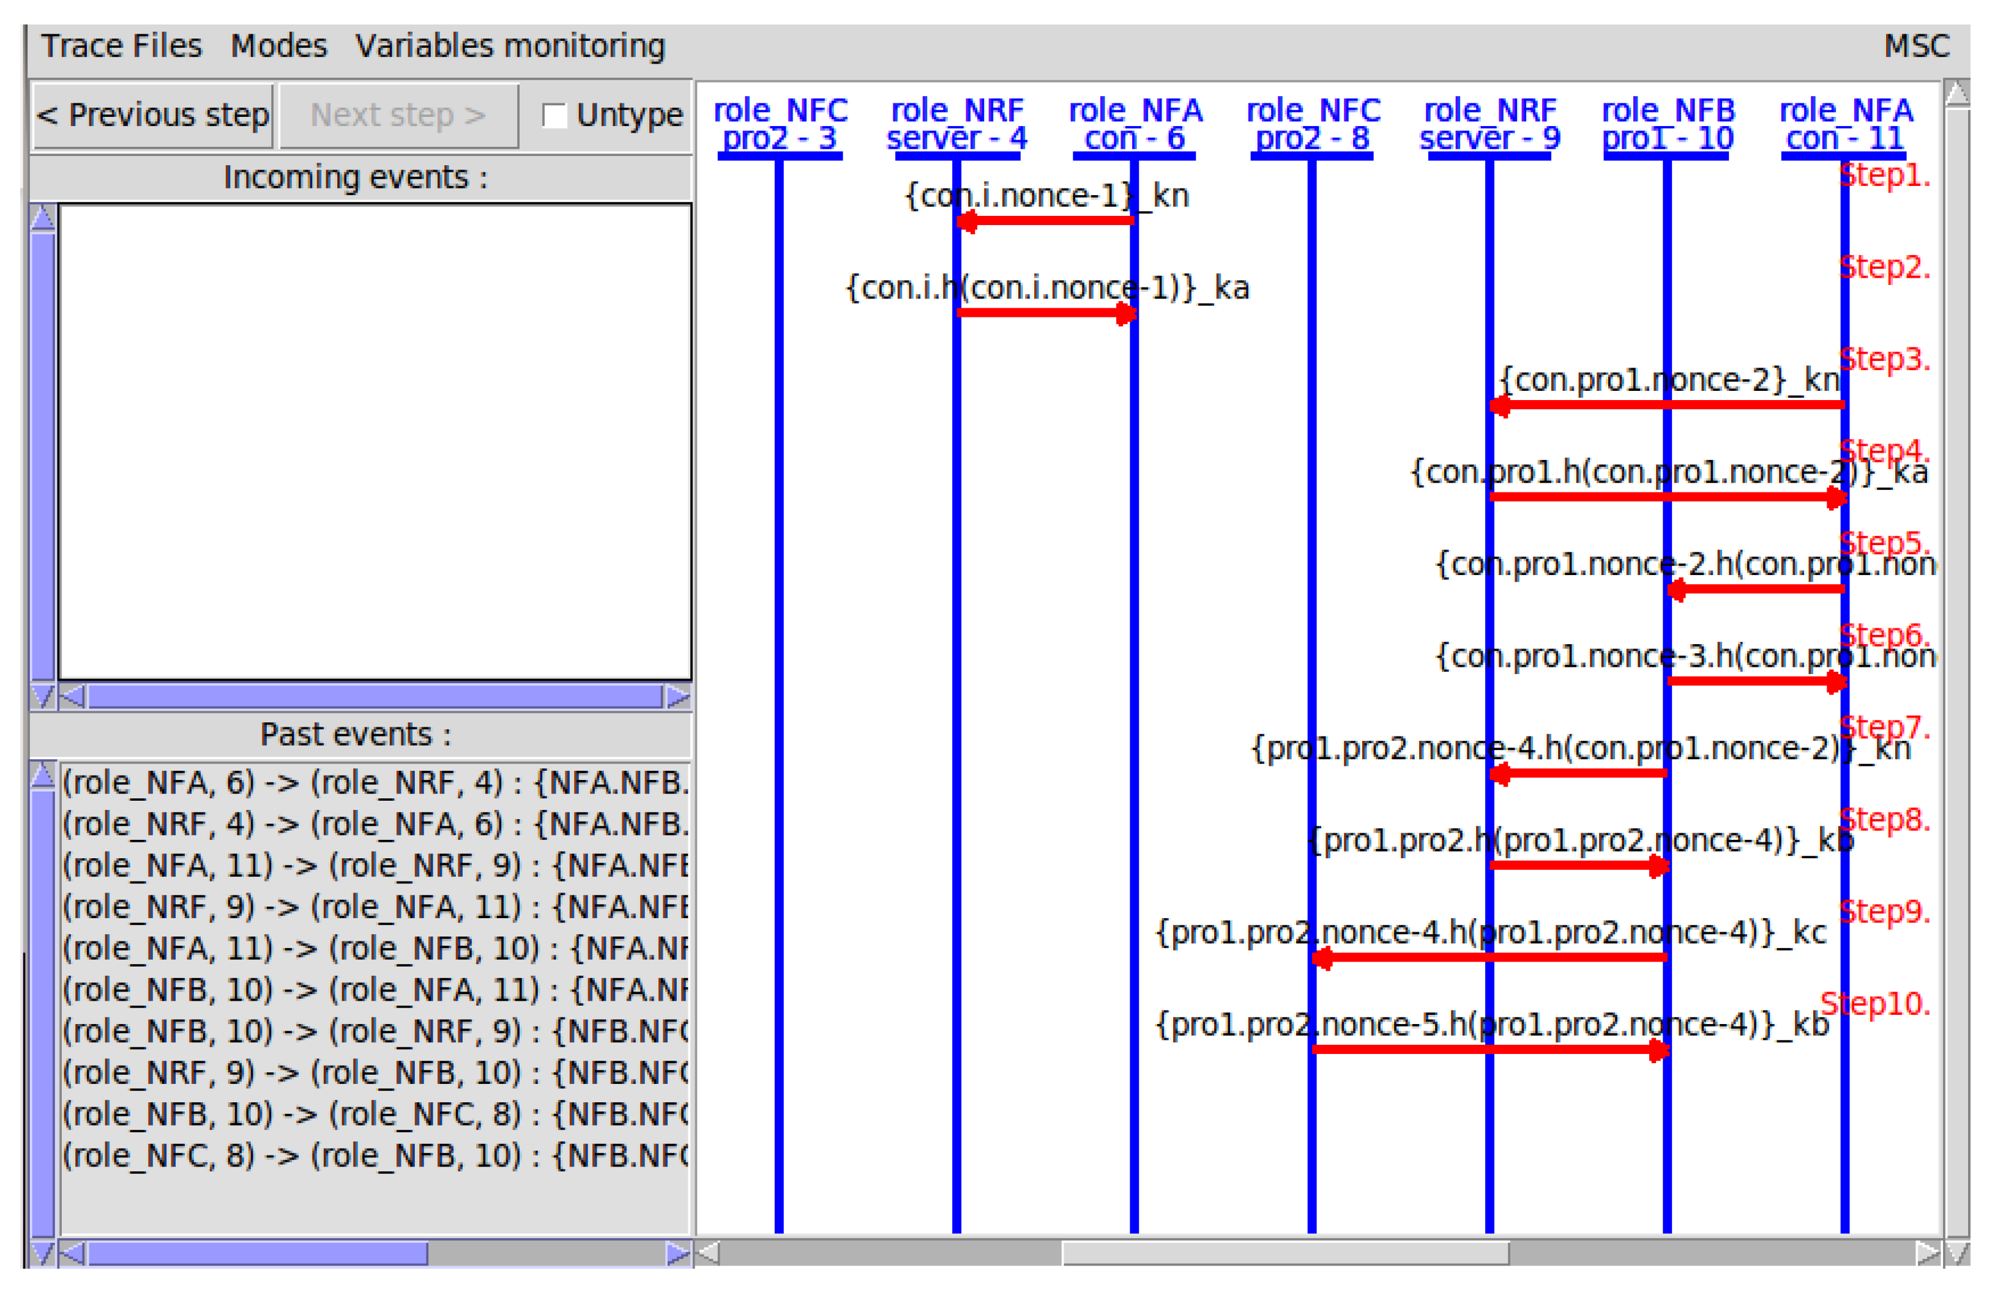Click MSC diagram scroll left arrow
This screenshot has width=1995, height=1295.
(708, 1253)
